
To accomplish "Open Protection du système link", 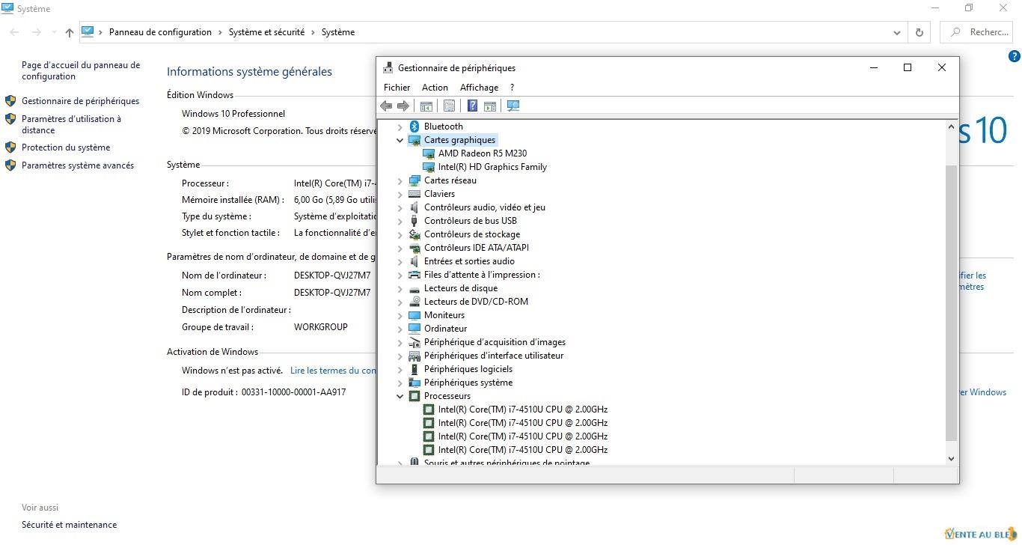I will [x=66, y=147].
